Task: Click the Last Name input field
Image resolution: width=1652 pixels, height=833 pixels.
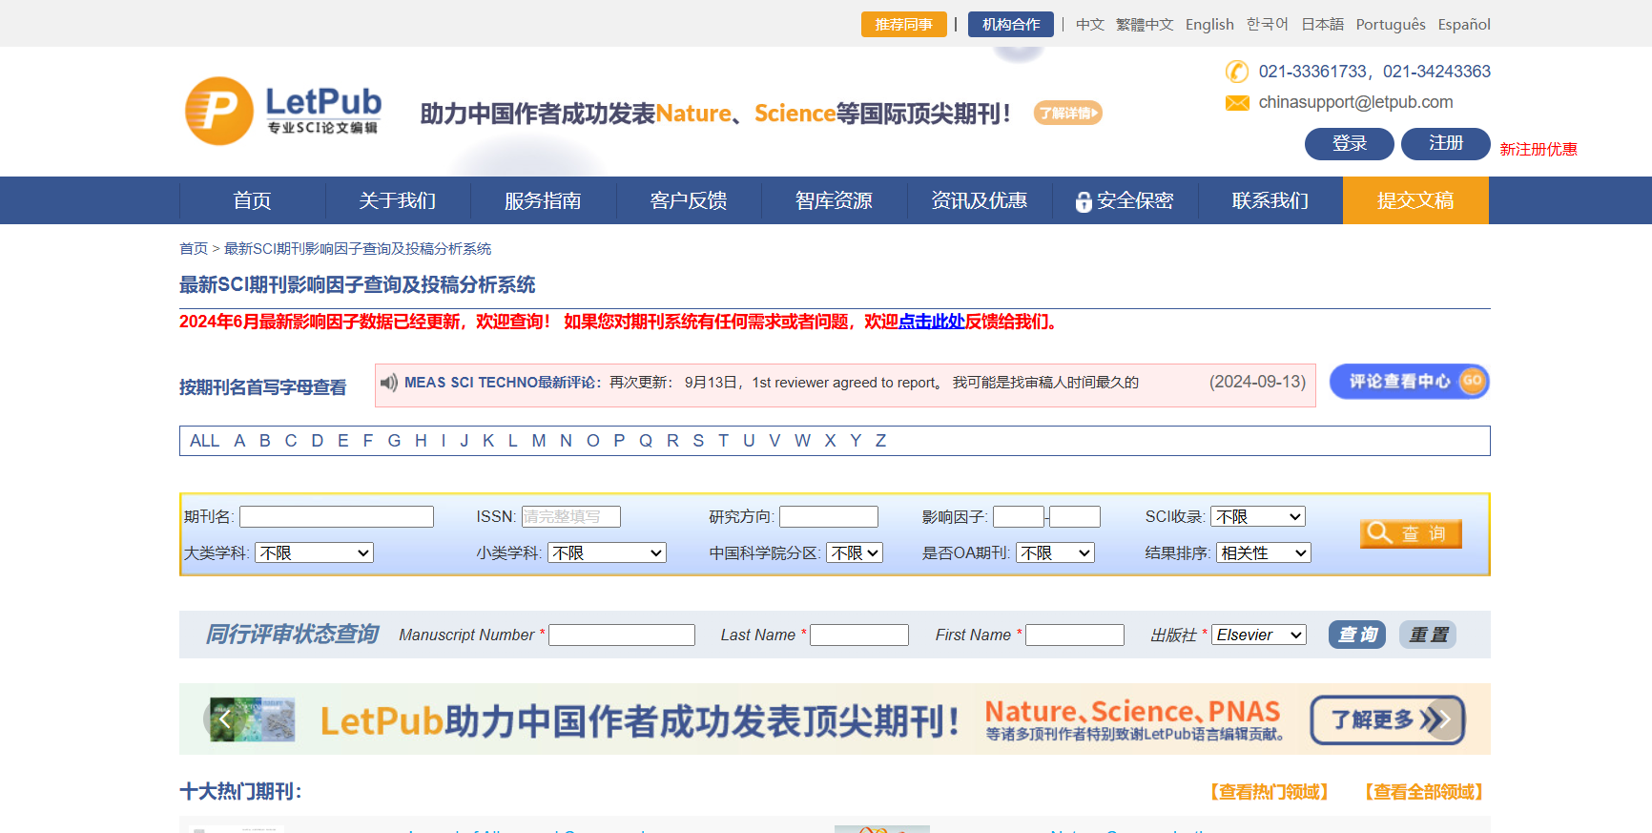Action: click(859, 635)
